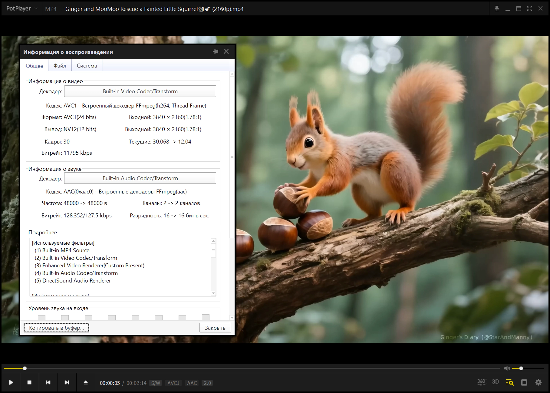This screenshot has height=393, width=550.
Task: Click the eject/open file icon
Action: click(x=86, y=382)
